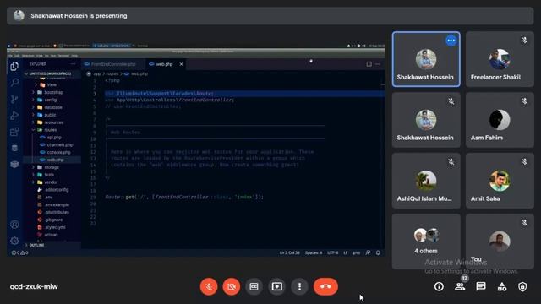Open more options three-dot menu in call bar
The width and height of the screenshot is (541, 304).
click(x=299, y=286)
